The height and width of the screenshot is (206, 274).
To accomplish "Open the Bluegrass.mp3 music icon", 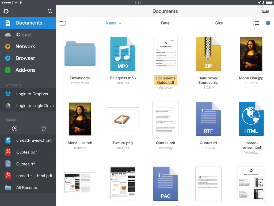I will [123, 54].
